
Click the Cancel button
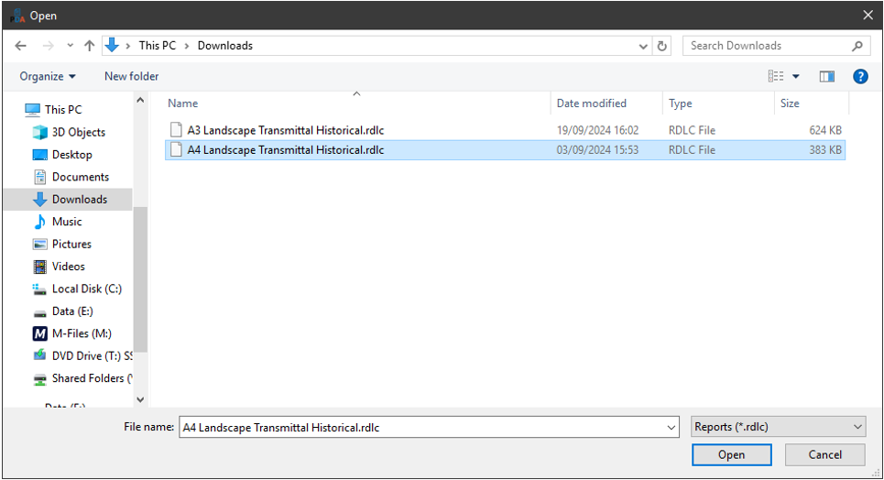pos(824,455)
